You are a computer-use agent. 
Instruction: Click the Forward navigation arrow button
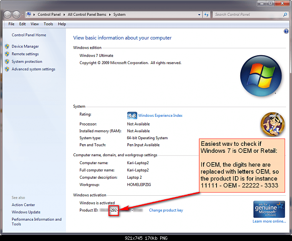click(16, 15)
